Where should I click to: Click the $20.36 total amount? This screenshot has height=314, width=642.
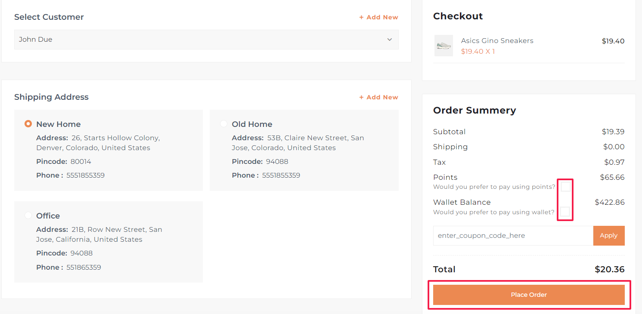pyautogui.click(x=609, y=269)
